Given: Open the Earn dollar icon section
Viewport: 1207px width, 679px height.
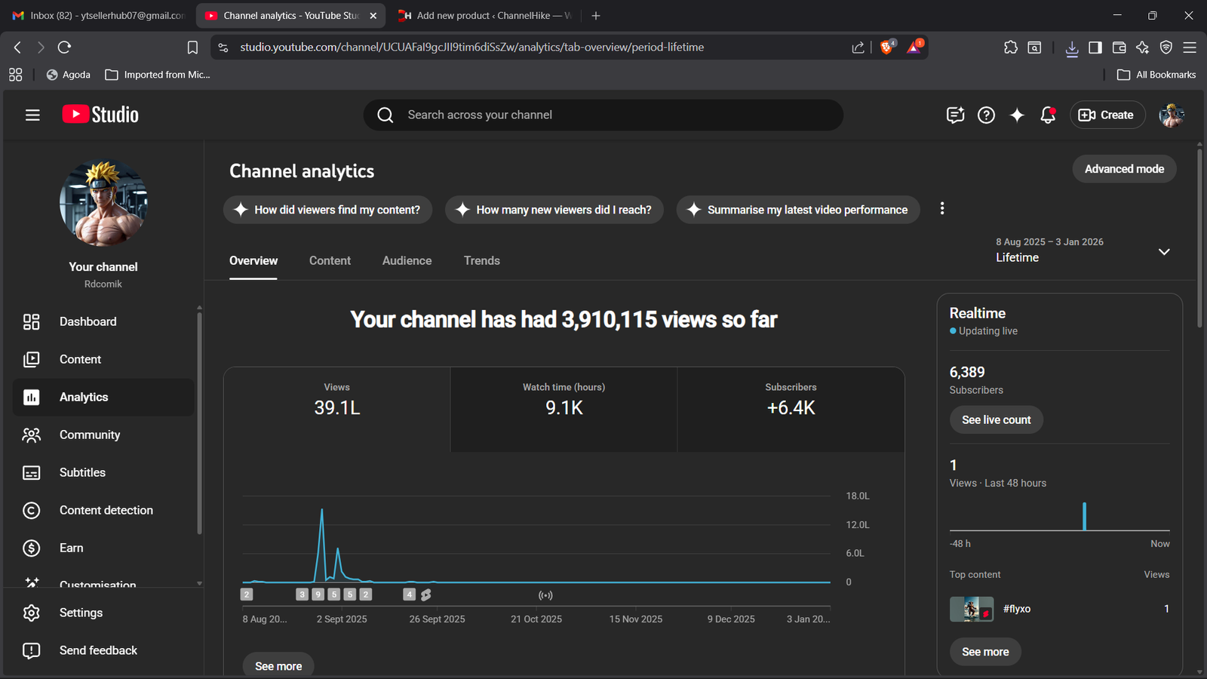Looking at the screenshot, I should [x=31, y=548].
